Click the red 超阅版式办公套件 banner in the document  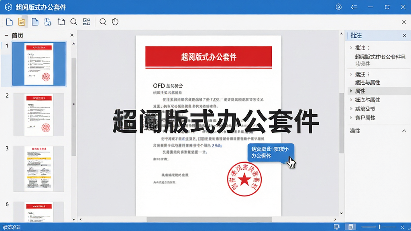209,57
